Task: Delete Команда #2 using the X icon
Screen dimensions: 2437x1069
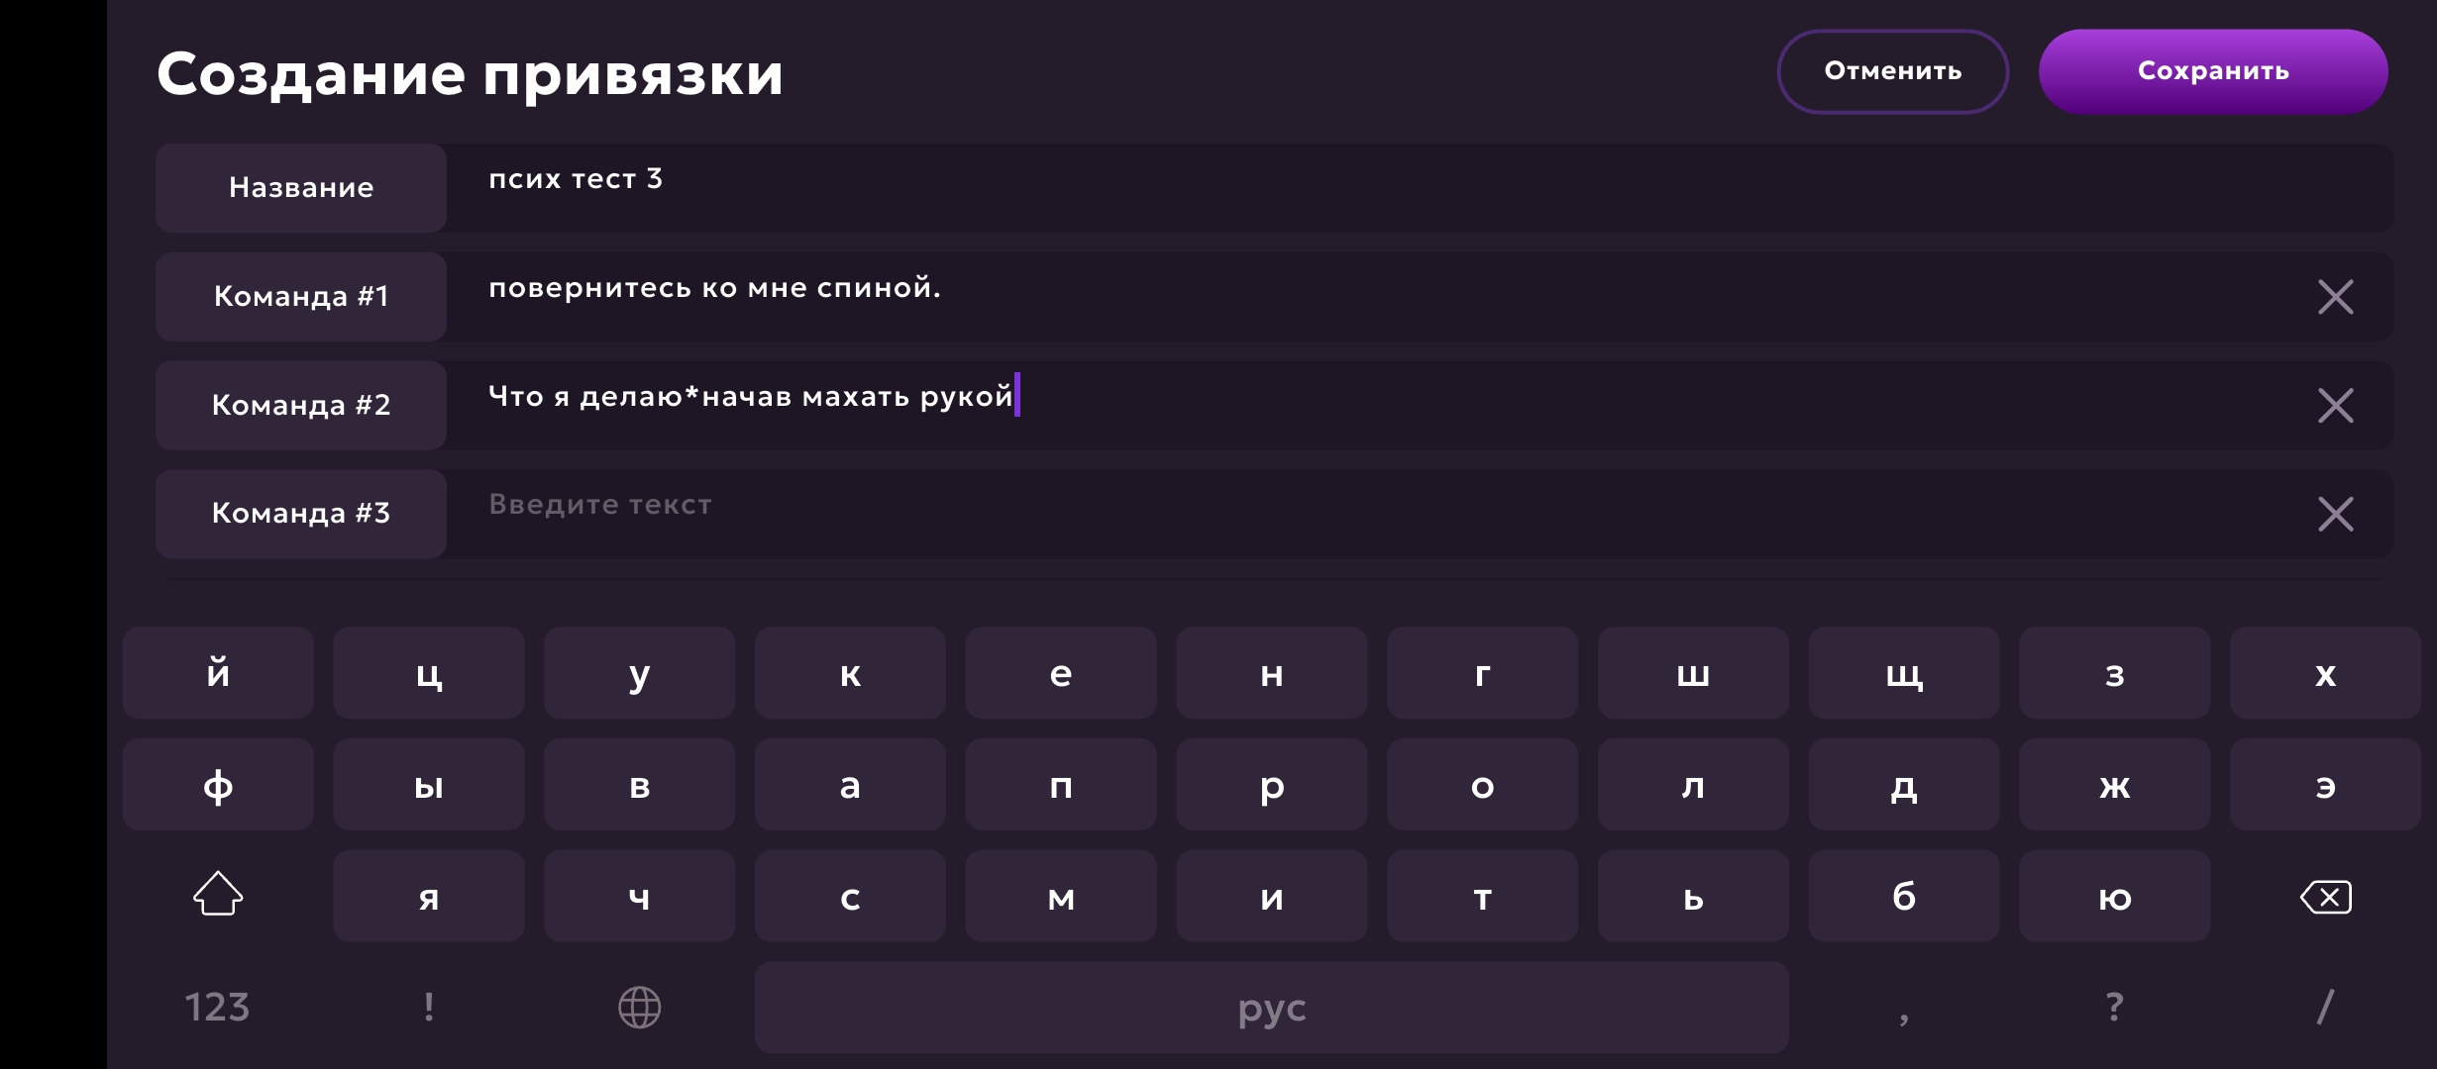Action: (x=2335, y=406)
